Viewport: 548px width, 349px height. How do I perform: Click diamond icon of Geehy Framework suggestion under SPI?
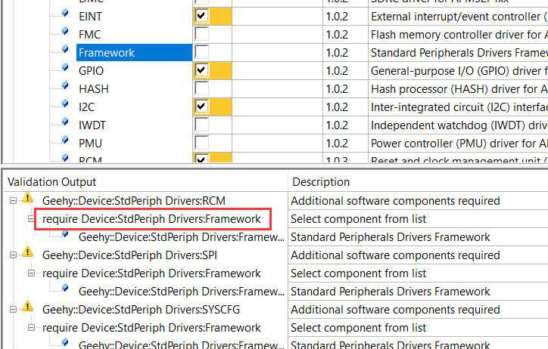point(65,289)
